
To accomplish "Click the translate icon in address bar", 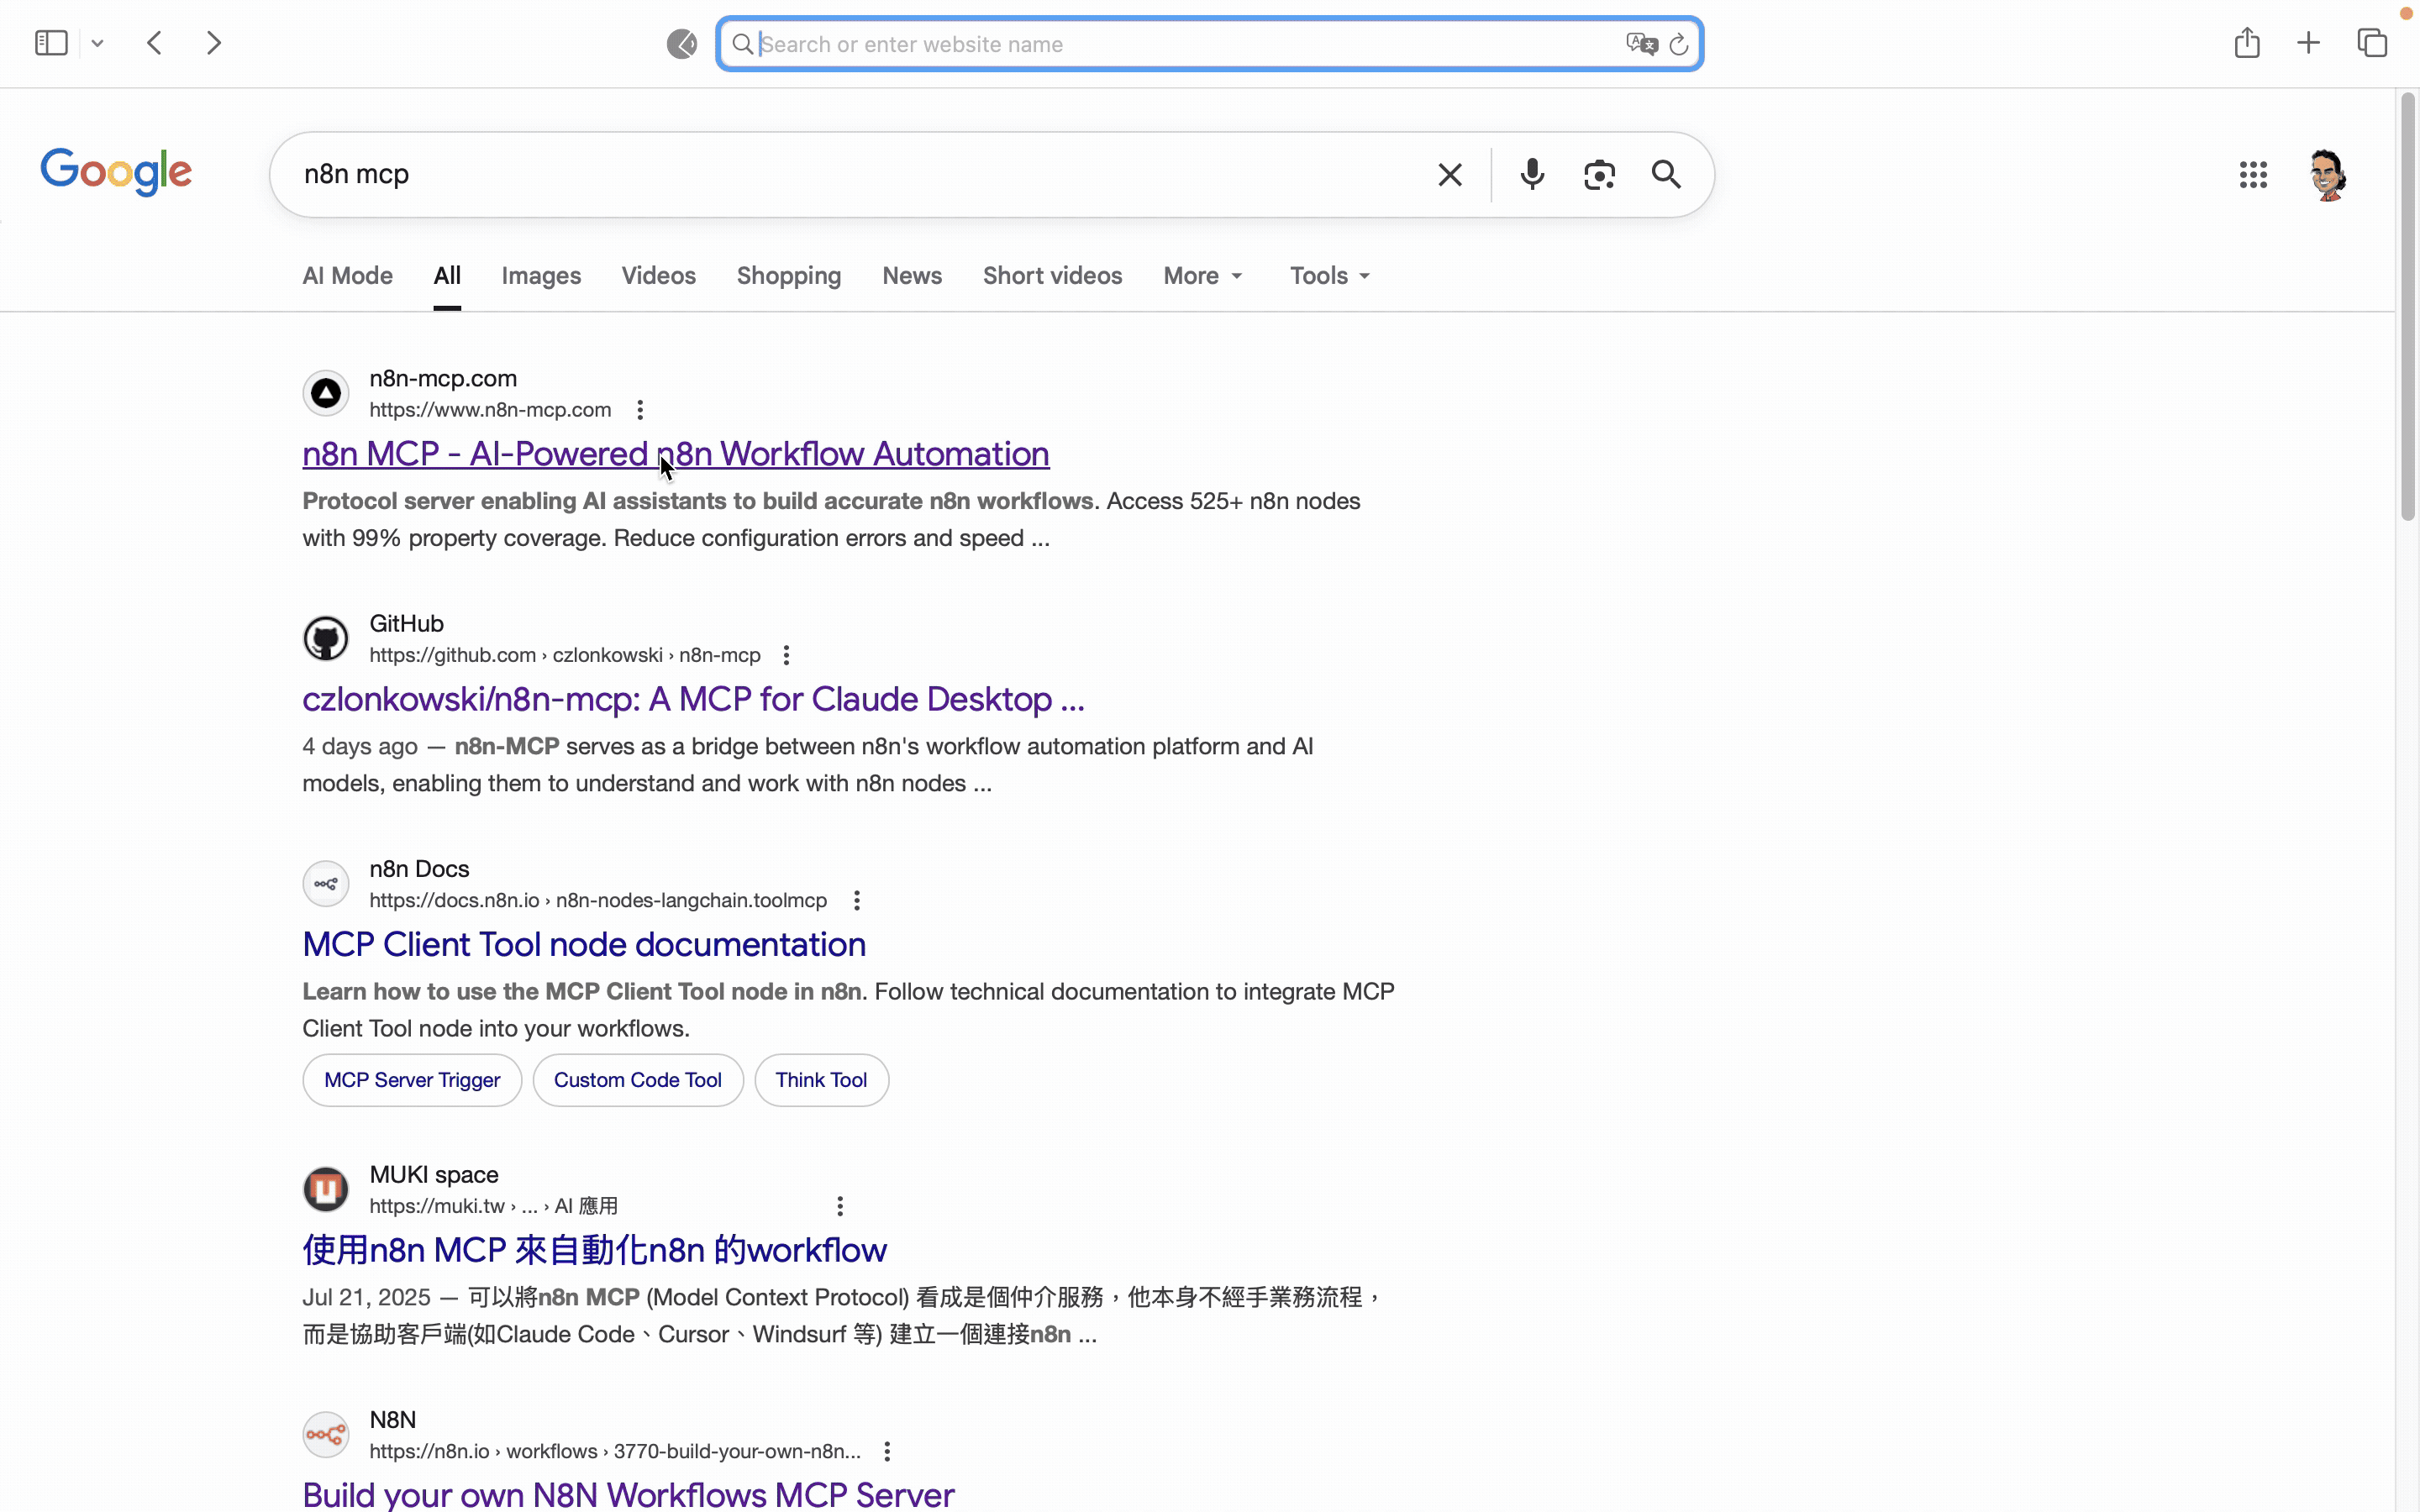I will (x=1641, y=44).
